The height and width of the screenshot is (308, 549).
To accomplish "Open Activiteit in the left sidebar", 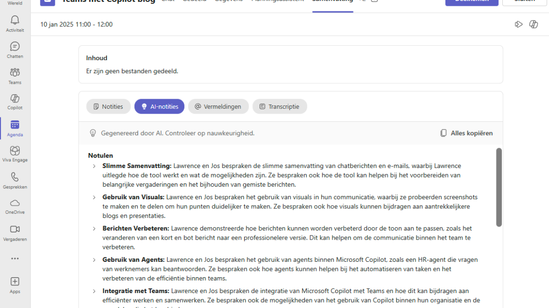I will 15,23.
